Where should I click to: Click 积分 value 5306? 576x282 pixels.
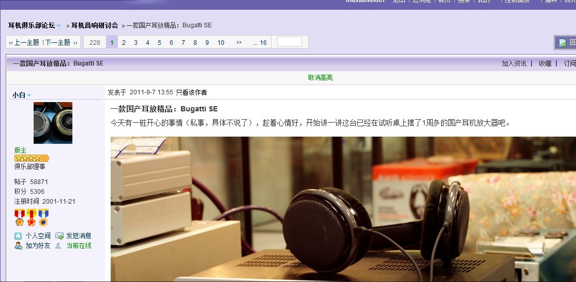[37, 192]
